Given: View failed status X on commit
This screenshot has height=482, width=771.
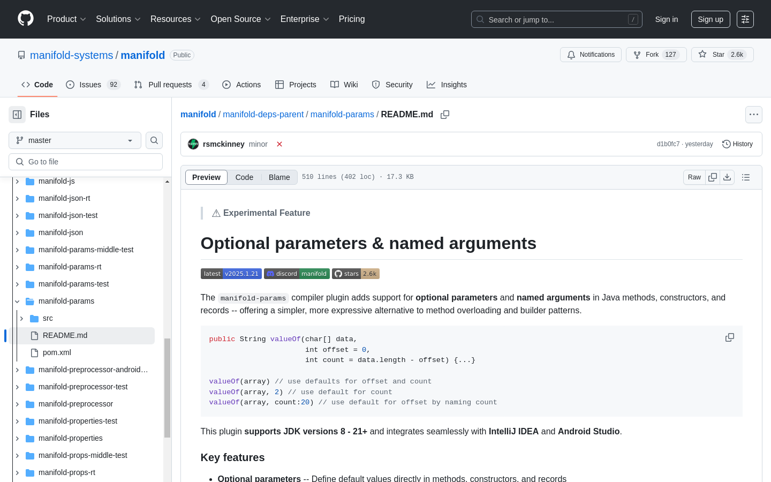Looking at the screenshot, I should click(279, 144).
